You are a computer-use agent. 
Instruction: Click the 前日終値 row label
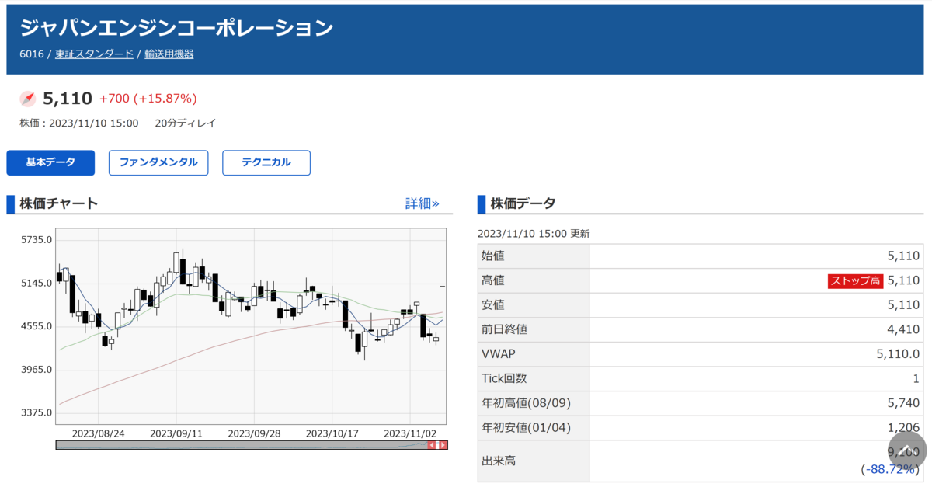click(505, 329)
